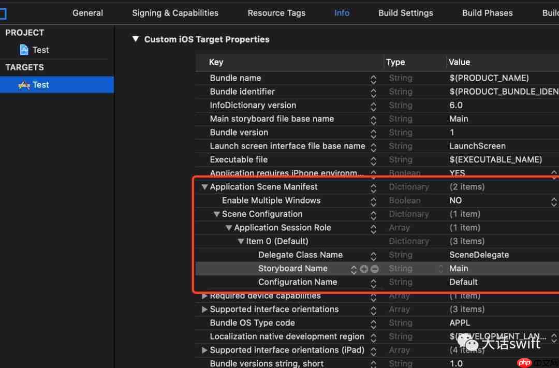Click the key stepper arrows for Bundle name
The height and width of the screenshot is (368, 559).
[x=373, y=79]
